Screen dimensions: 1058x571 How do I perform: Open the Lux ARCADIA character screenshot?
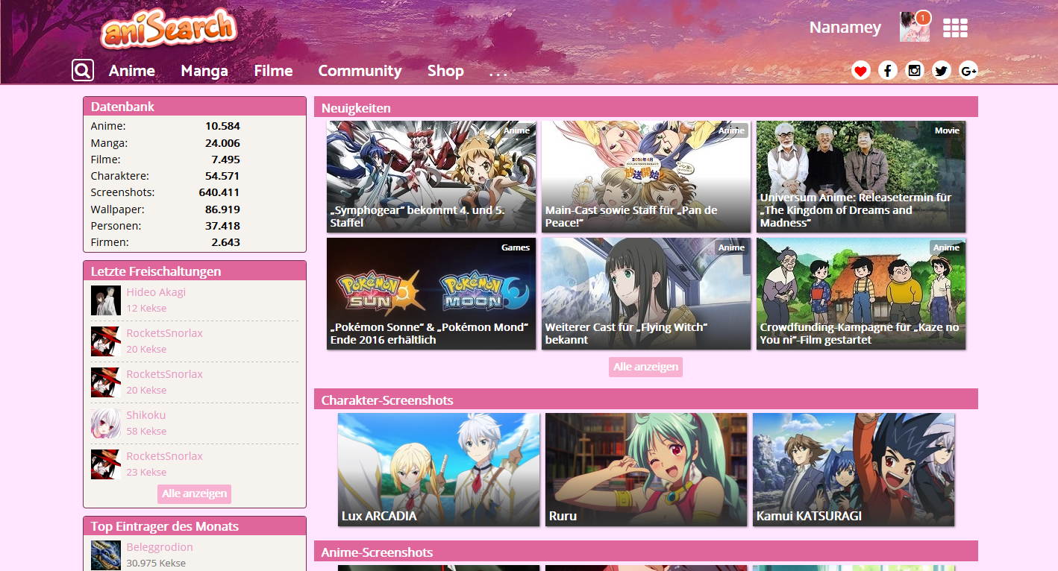439,470
